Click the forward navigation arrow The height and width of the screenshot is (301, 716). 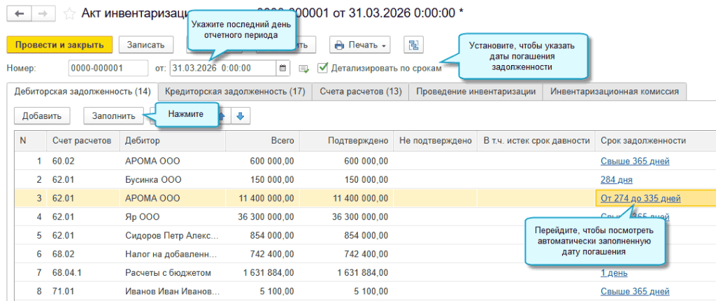pyautogui.click(x=42, y=13)
